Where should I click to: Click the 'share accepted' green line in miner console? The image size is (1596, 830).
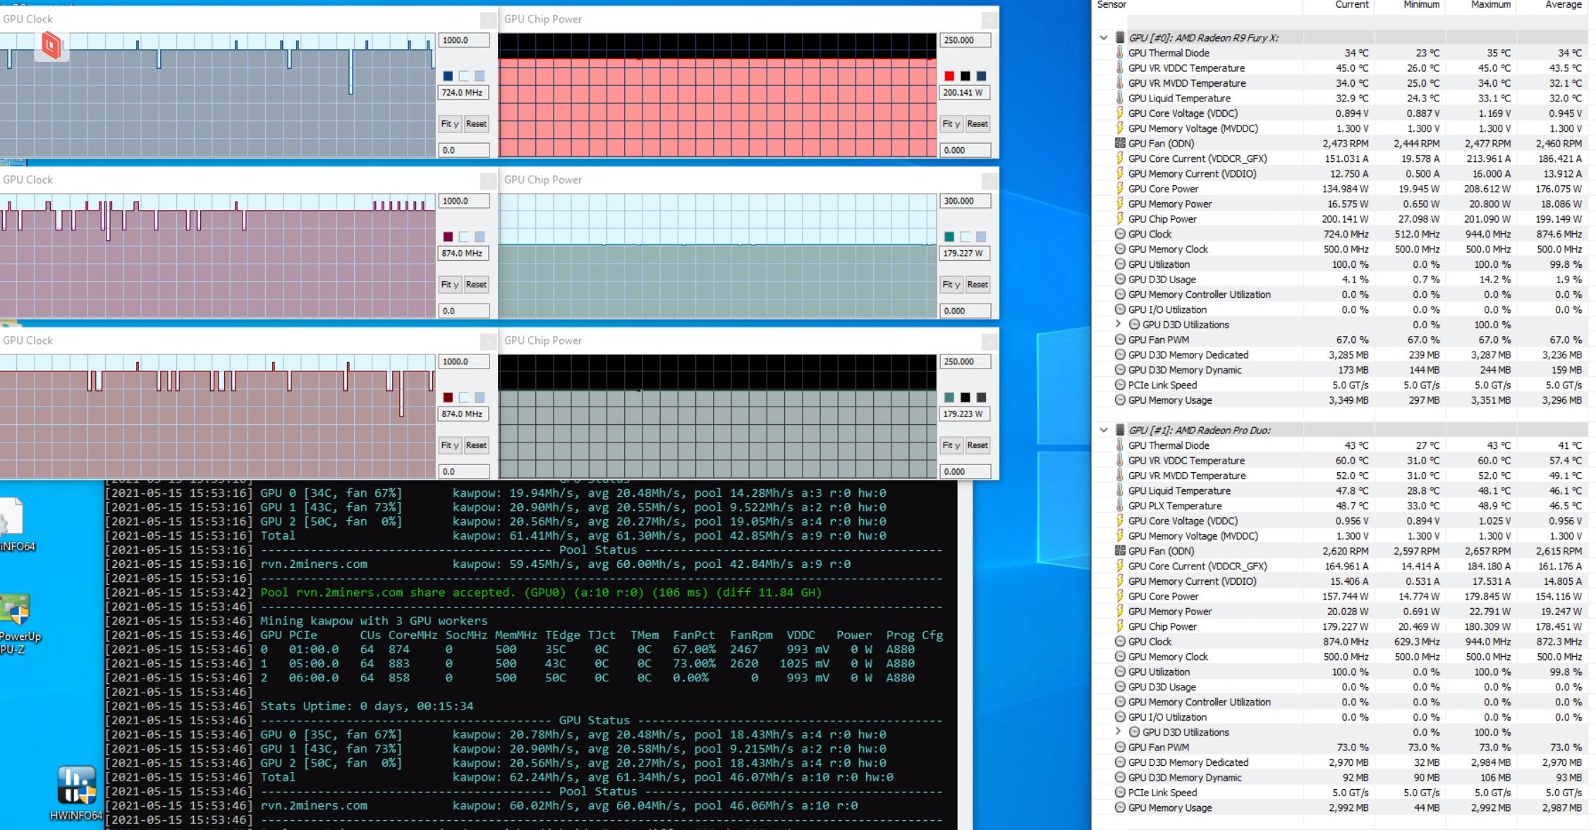coord(541,593)
